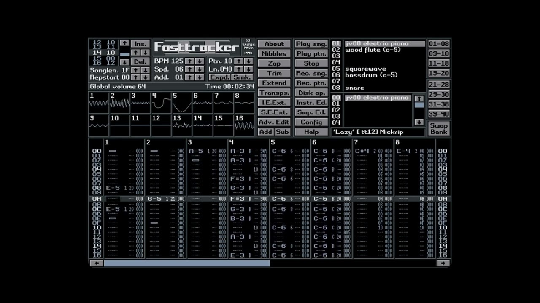Stop playback with the Stop button

tap(311, 64)
